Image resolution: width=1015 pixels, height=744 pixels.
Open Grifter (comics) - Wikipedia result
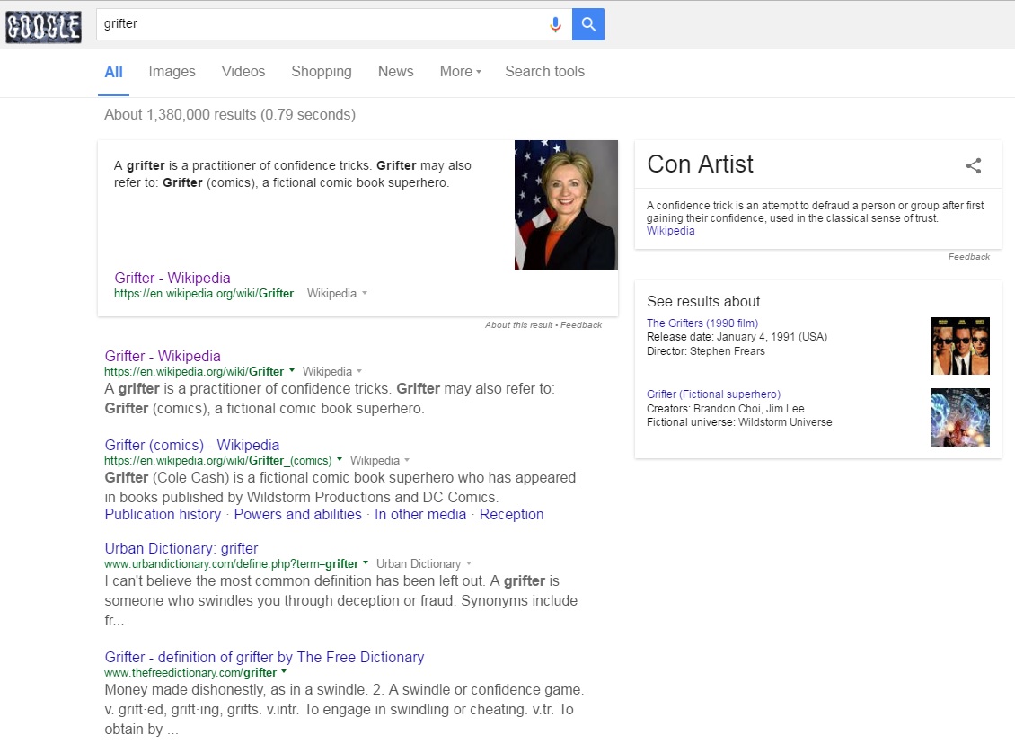192,445
